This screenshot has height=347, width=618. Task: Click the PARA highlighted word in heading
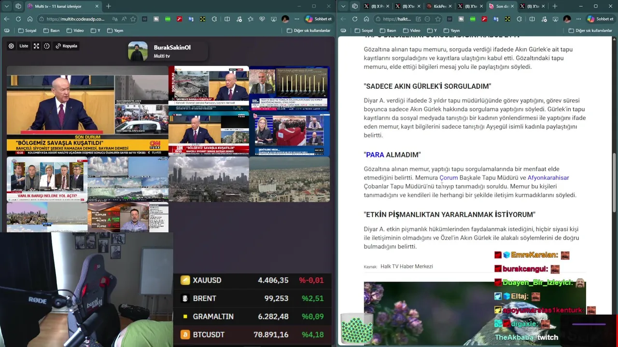point(375,155)
